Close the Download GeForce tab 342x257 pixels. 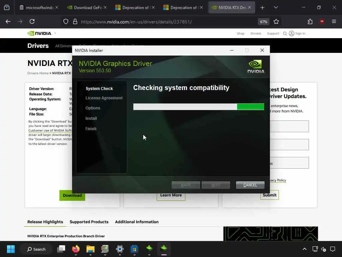(x=105, y=7)
